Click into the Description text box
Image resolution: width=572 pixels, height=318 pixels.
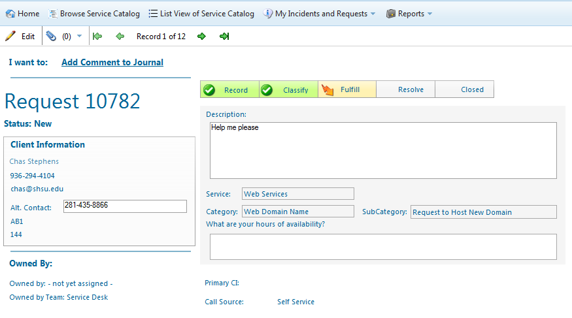(x=383, y=150)
